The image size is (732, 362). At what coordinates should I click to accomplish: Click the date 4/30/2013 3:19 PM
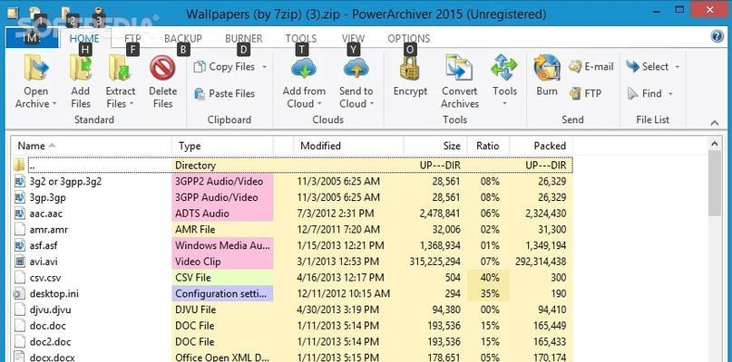tap(338, 310)
